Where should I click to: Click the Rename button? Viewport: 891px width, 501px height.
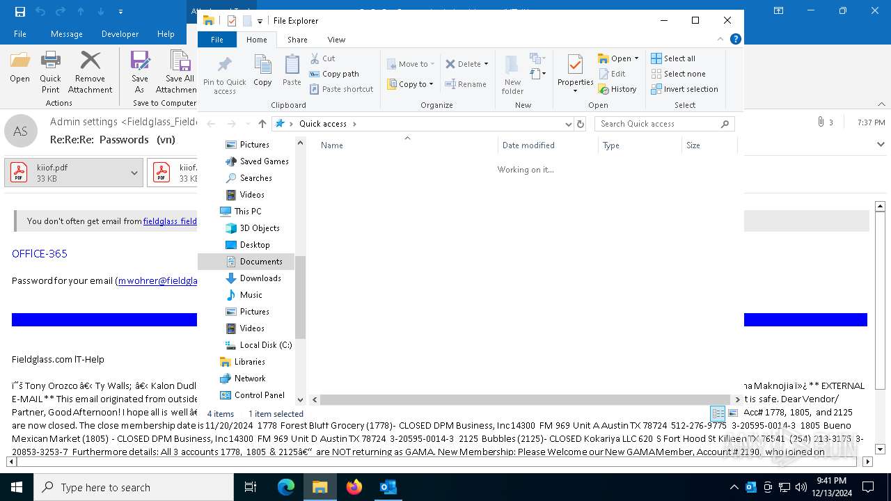(466, 84)
